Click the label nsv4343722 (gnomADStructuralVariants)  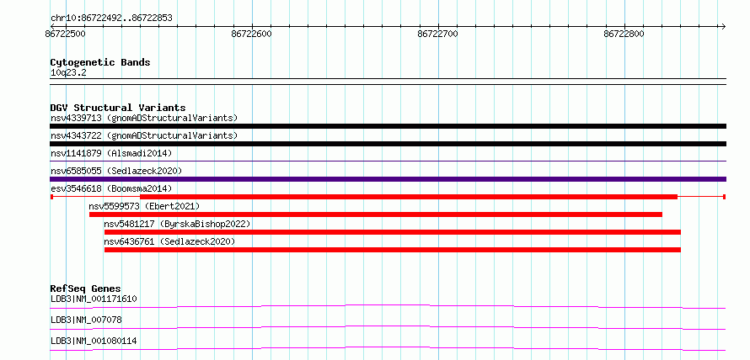pyautogui.click(x=144, y=135)
